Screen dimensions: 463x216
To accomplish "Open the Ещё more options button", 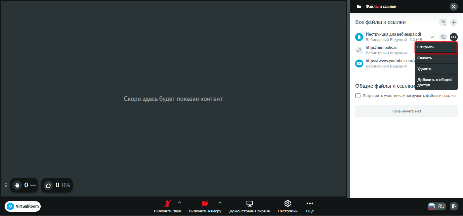I will pos(310,206).
